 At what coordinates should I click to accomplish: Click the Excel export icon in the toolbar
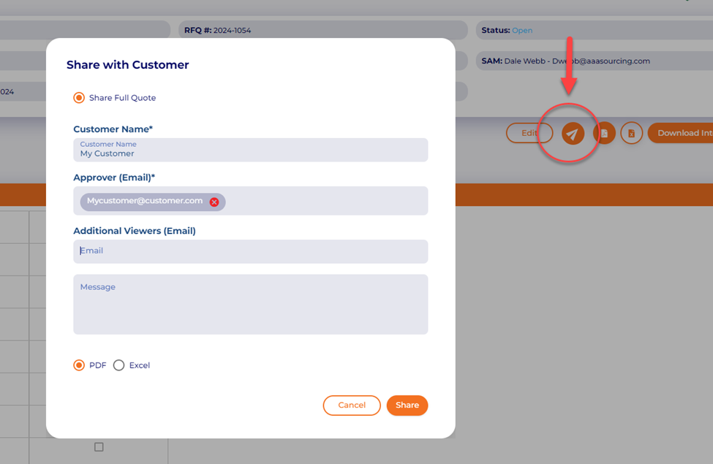632,133
